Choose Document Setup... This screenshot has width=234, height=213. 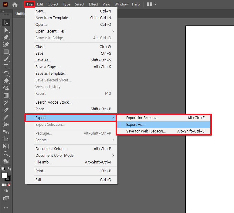[71, 149]
